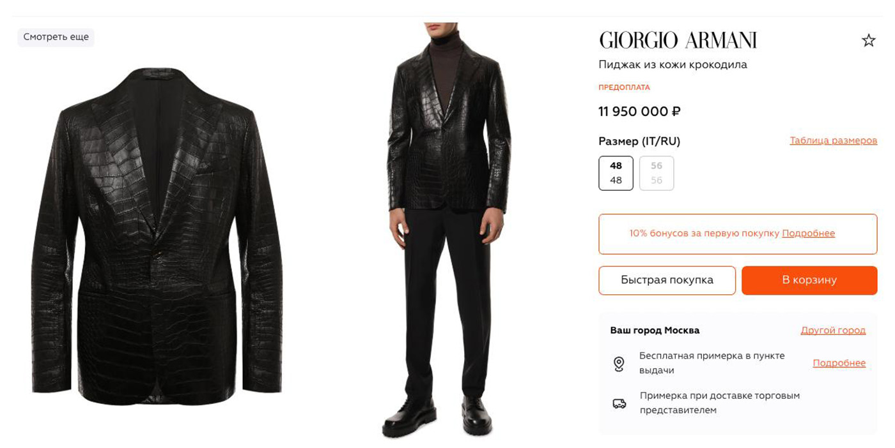Add the item with В корзину
The height and width of the screenshot is (448, 895).
point(809,280)
